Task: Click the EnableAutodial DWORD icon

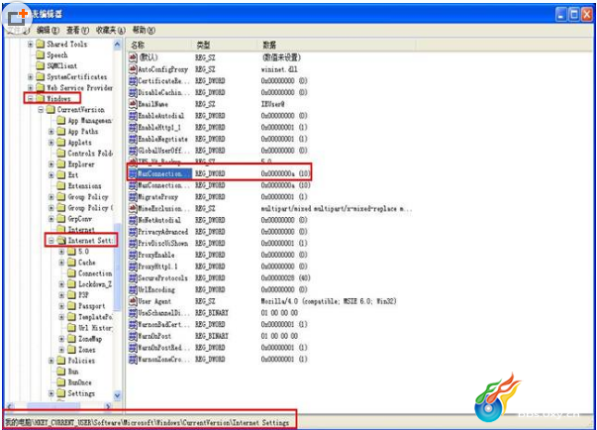Action: (133, 115)
